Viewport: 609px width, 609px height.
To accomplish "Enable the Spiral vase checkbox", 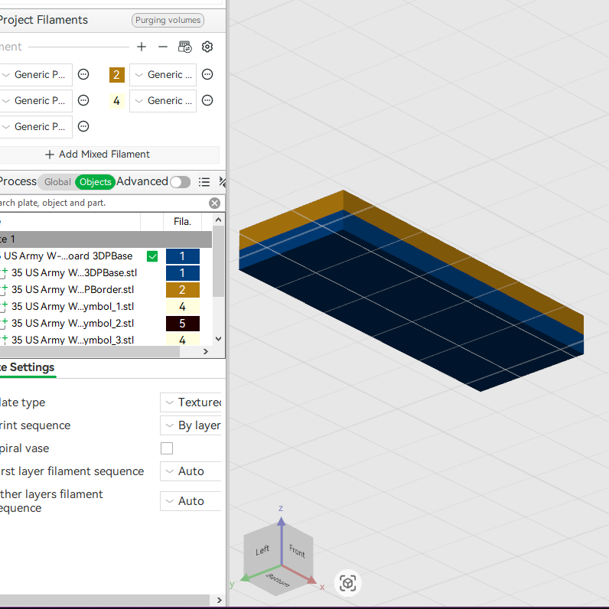I will pos(167,448).
